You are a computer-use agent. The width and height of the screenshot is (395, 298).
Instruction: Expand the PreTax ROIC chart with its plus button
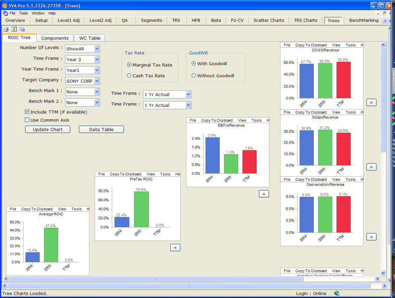tap(175, 248)
